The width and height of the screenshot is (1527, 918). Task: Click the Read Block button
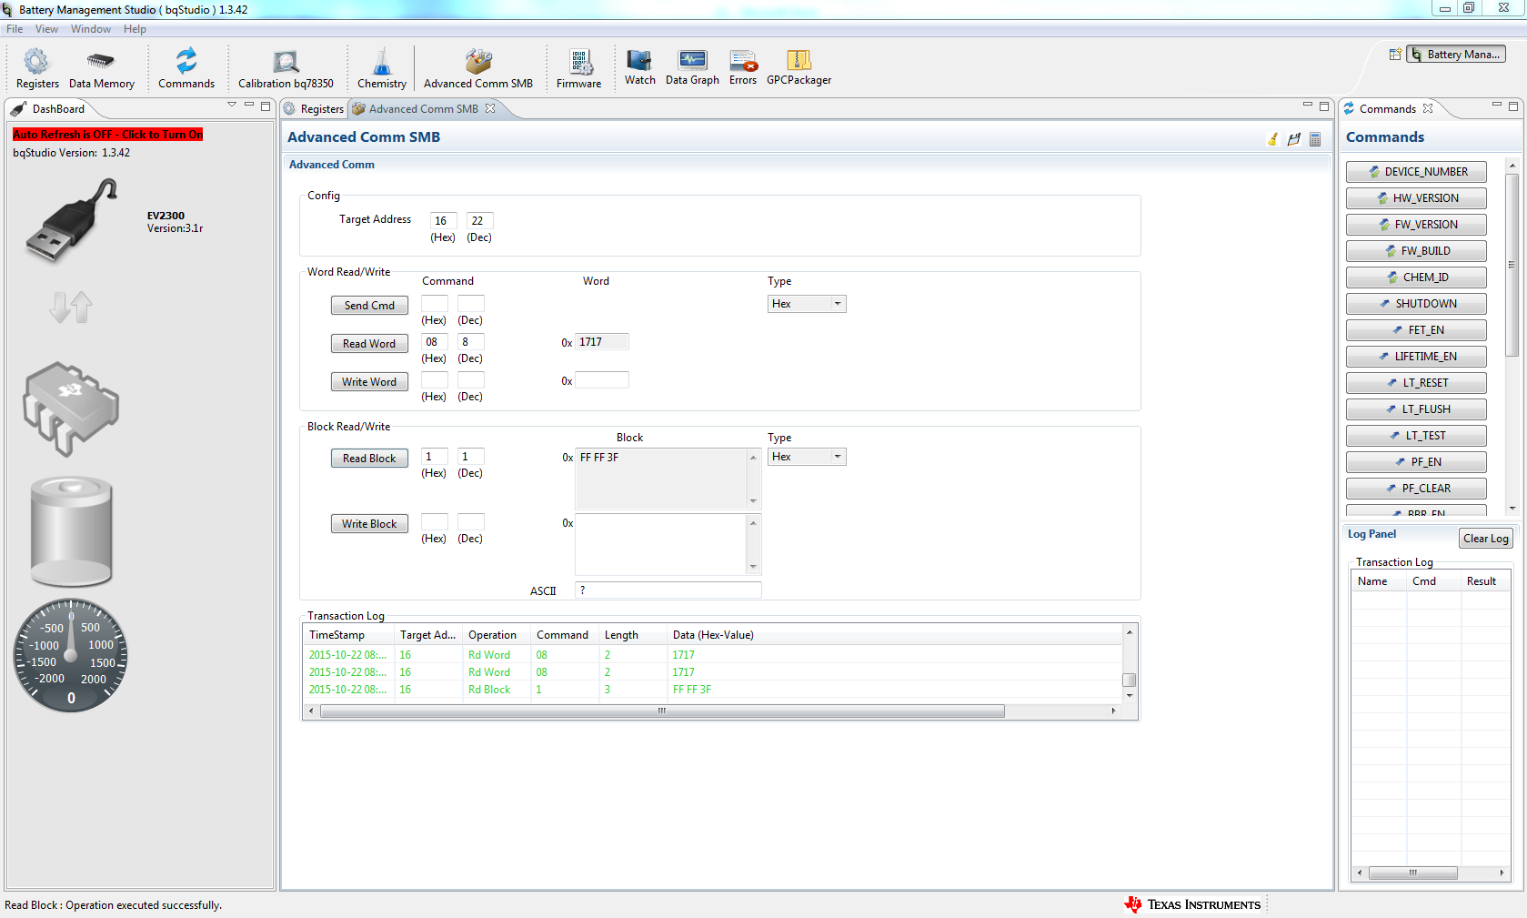369,459
